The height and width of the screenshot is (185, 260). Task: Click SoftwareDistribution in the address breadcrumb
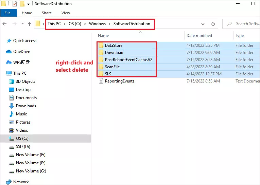click(132, 24)
